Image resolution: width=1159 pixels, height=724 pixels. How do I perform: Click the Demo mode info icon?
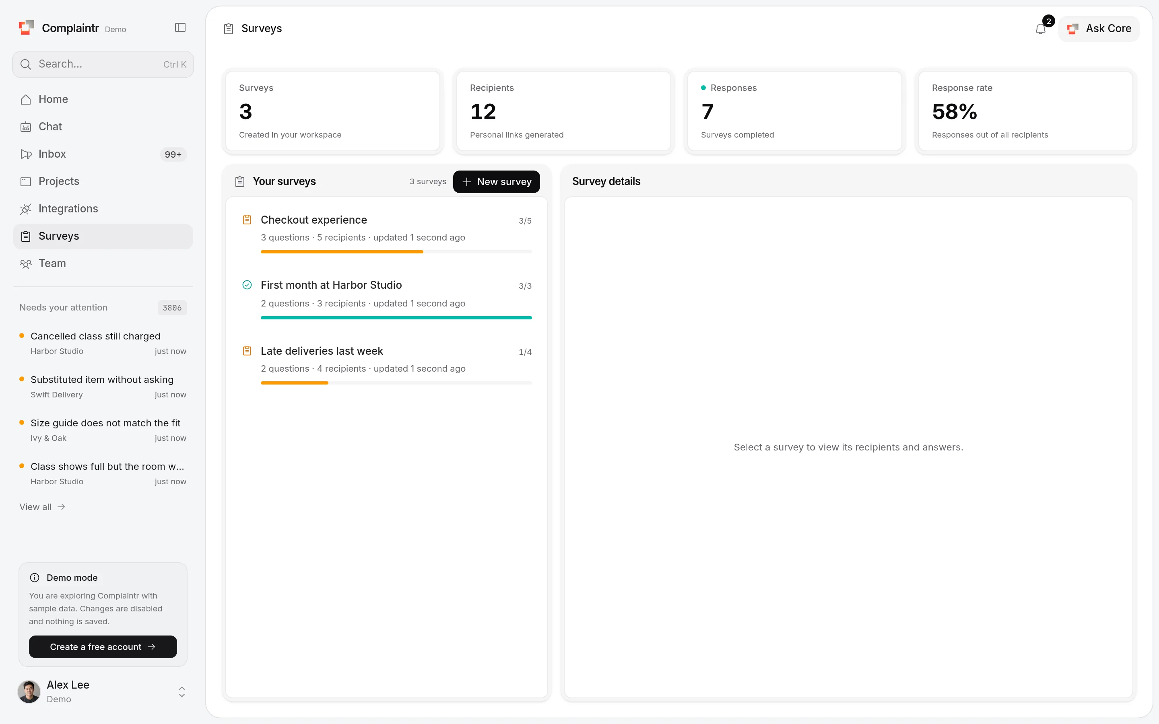(x=35, y=578)
